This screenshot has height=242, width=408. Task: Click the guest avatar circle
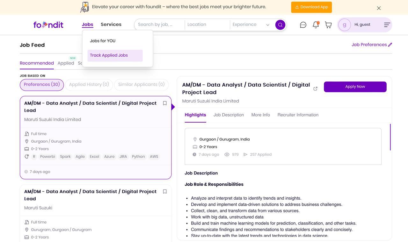click(x=345, y=25)
